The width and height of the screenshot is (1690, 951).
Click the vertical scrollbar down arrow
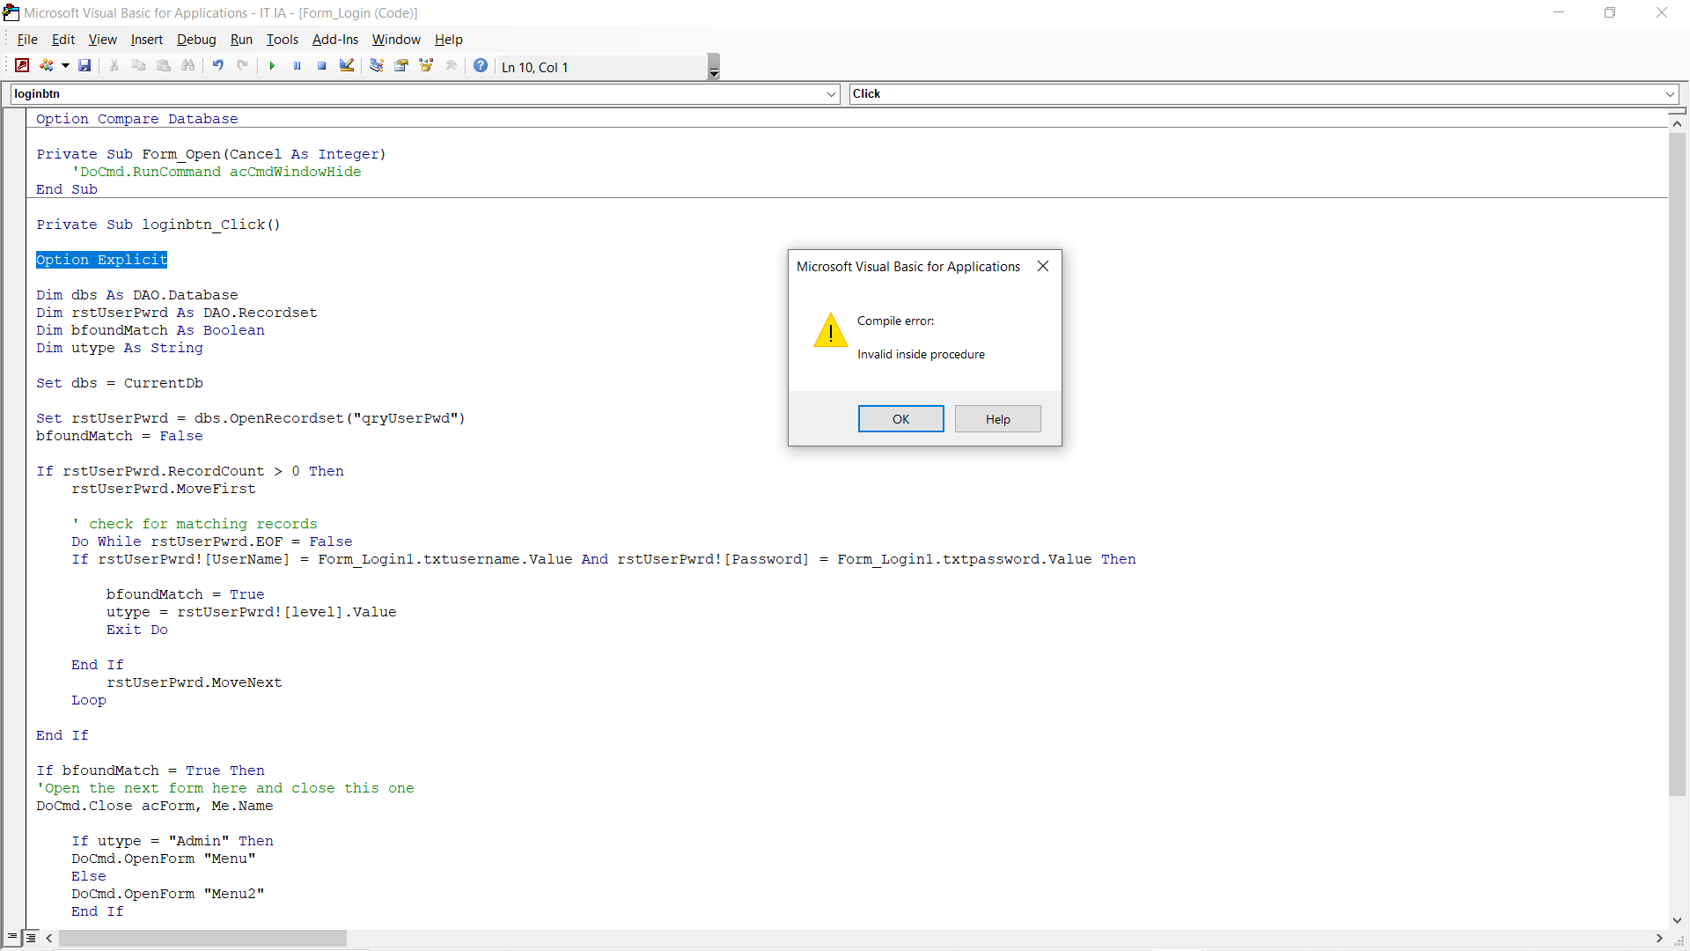tap(1677, 920)
